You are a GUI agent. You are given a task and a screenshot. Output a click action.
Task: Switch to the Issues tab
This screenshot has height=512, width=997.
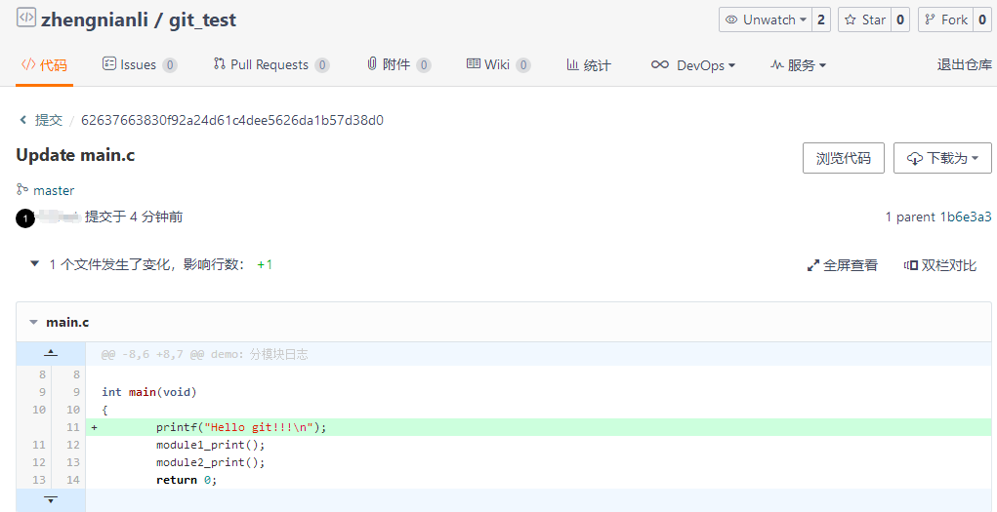point(138,65)
